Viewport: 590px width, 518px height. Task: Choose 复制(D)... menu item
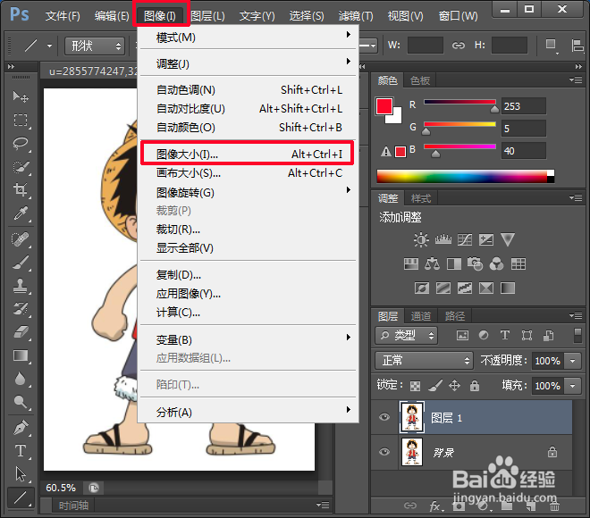pos(247,275)
